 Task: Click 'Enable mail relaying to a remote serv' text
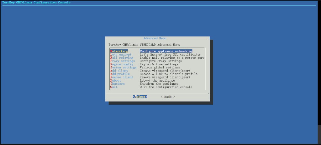pyautogui.click(x=172, y=58)
